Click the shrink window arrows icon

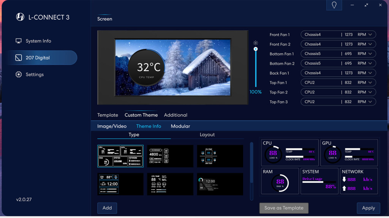coord(366,5)
